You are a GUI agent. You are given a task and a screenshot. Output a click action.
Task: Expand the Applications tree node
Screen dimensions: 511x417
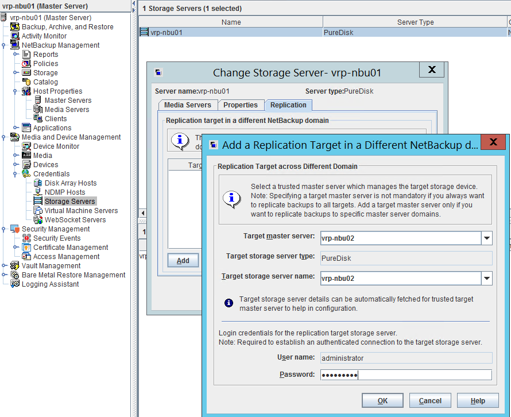coord(15,128)
